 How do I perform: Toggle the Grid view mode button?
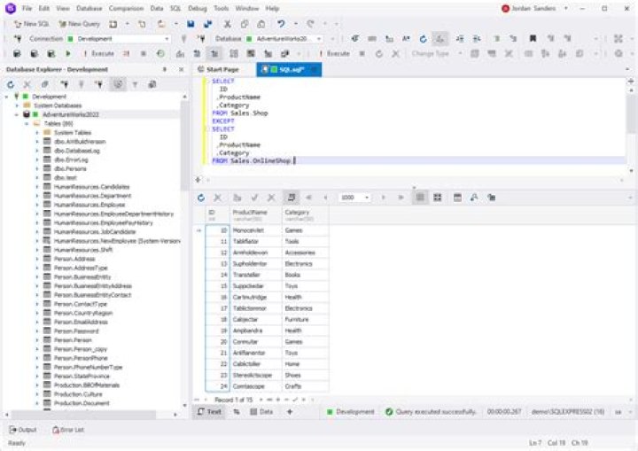[x=420, y=198]
